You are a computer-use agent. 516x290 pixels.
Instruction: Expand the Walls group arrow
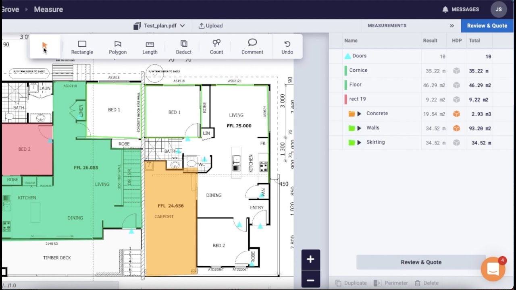[x=359, y=128]
